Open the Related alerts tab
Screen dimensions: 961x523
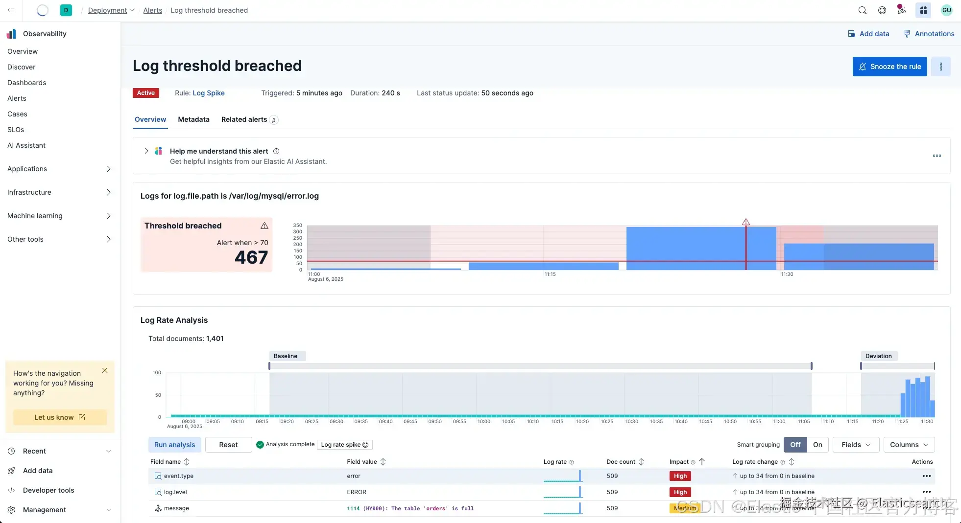(244, 119)
